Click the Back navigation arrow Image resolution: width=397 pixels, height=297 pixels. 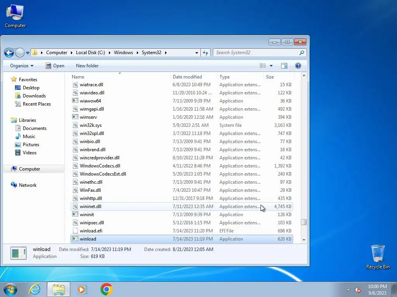point(9,53)
